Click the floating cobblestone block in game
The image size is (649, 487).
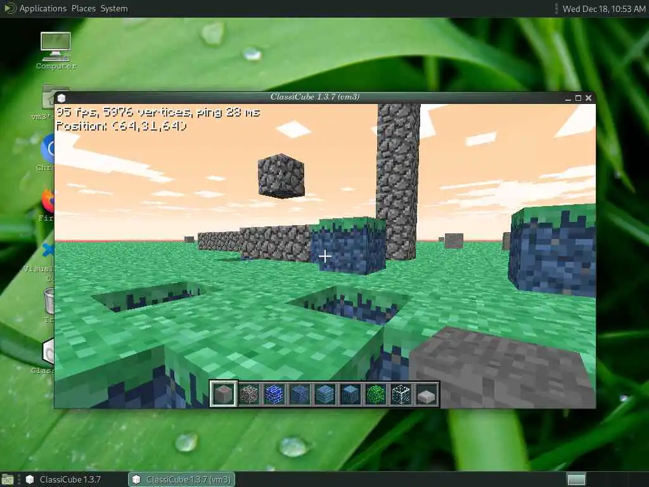281,176
